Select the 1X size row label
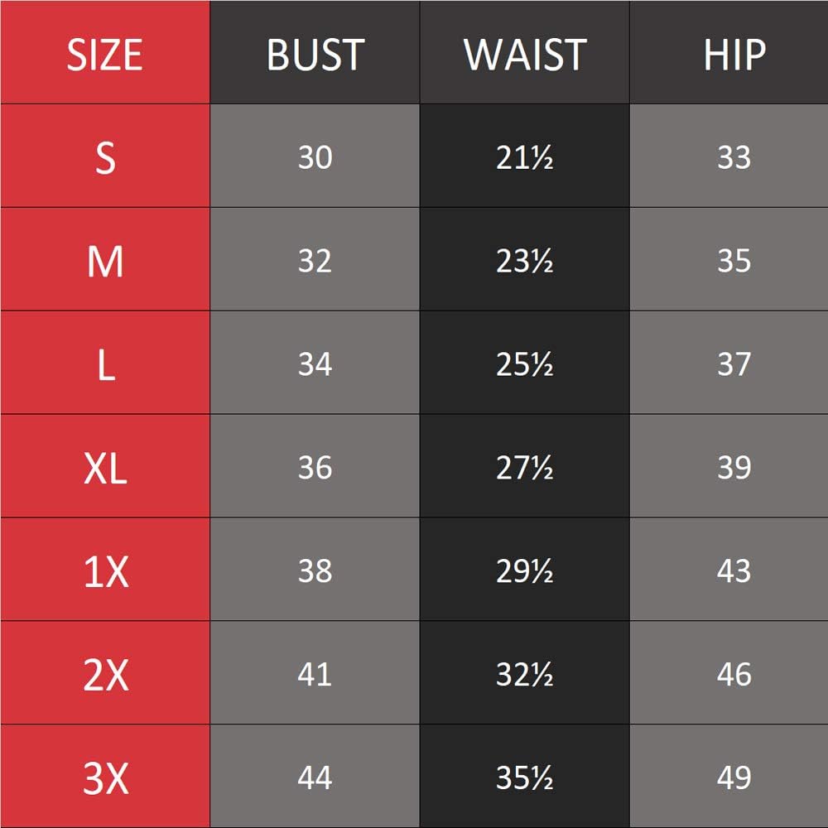 104,571
